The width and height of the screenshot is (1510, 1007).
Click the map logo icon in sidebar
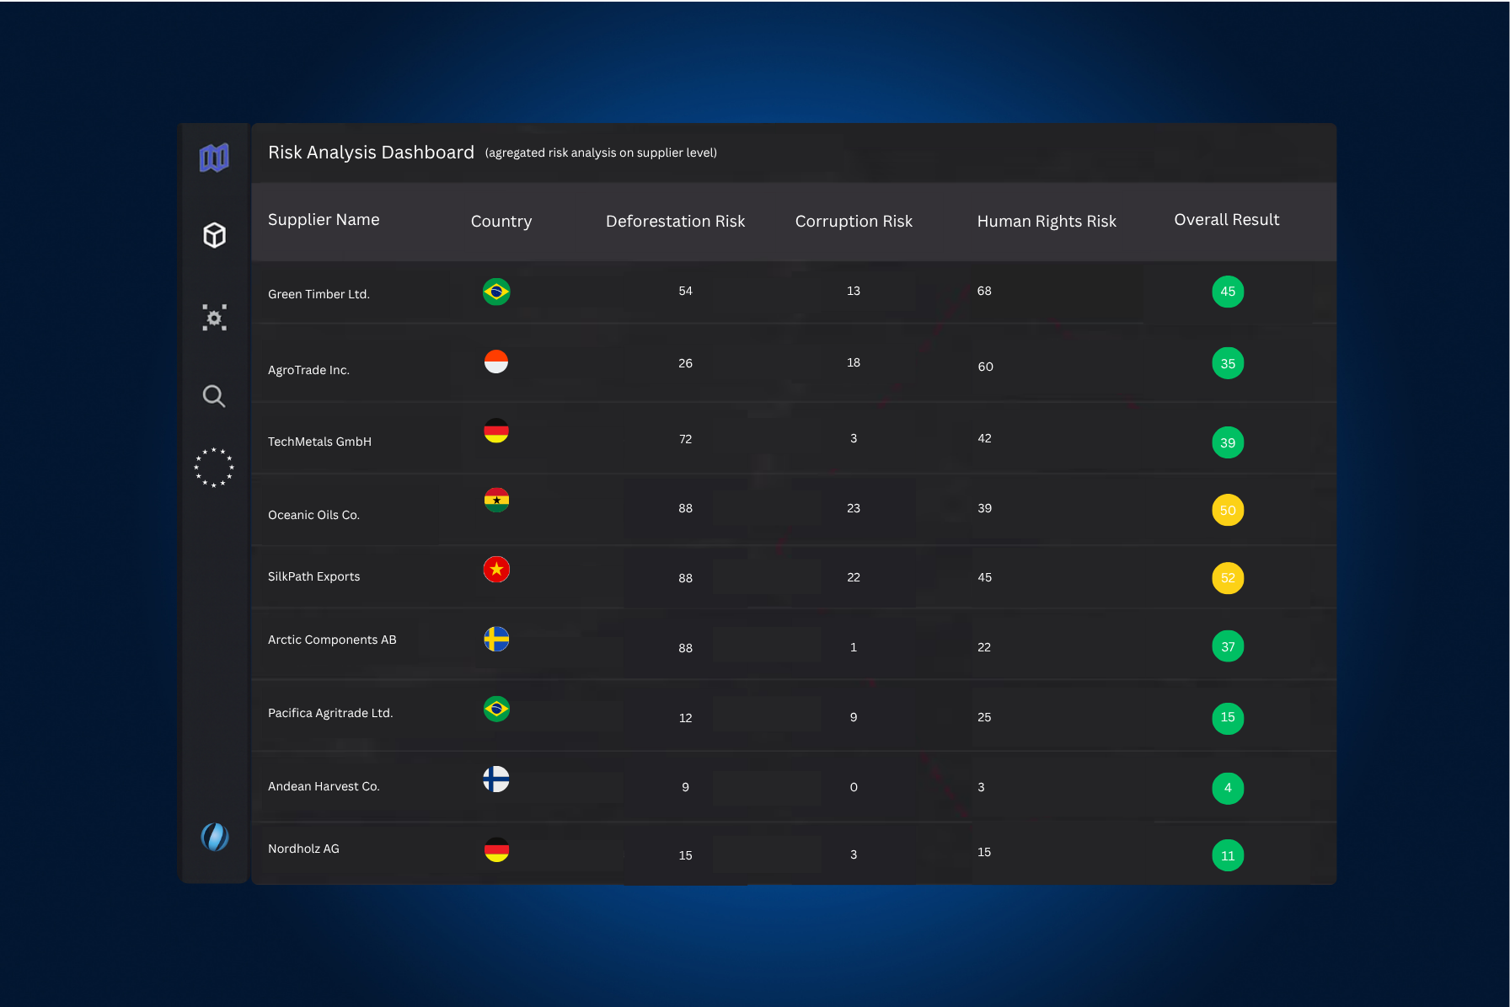tap(214, 158)
